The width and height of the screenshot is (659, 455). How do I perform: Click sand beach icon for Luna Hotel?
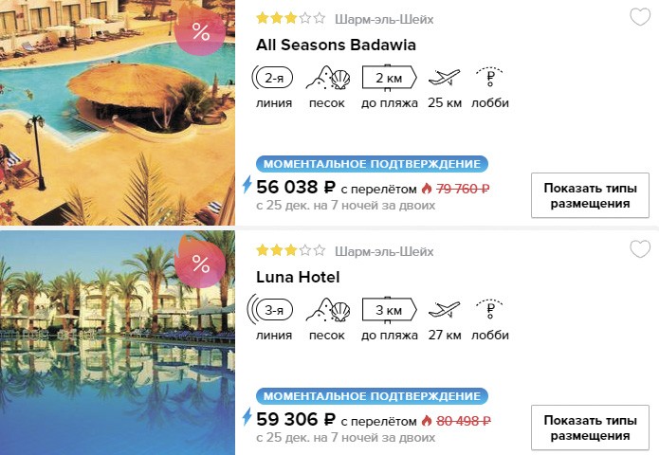coord(328,310)
